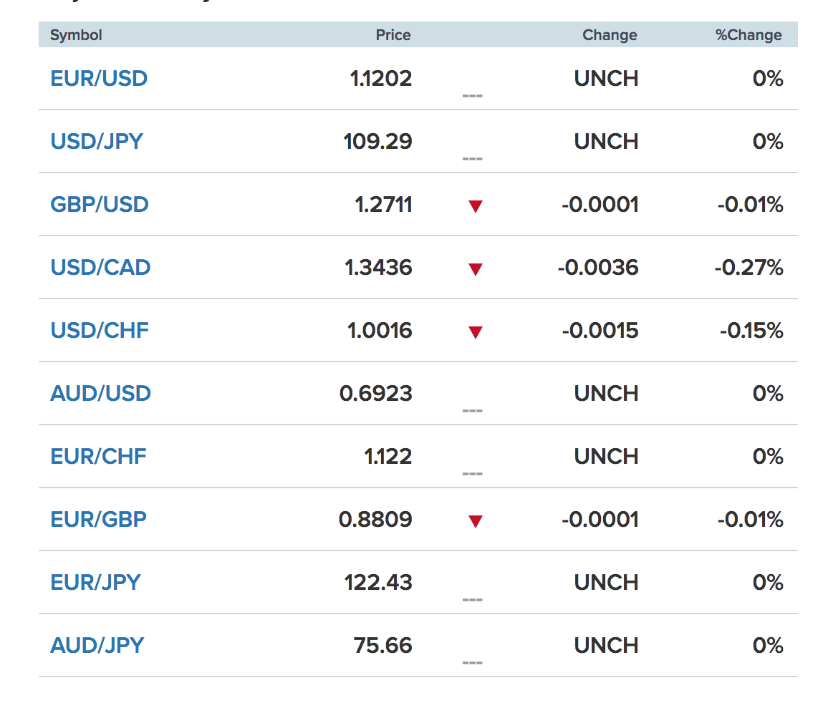
Task: Select the USD/CAD symbol link
Action: tap(100, 268)
